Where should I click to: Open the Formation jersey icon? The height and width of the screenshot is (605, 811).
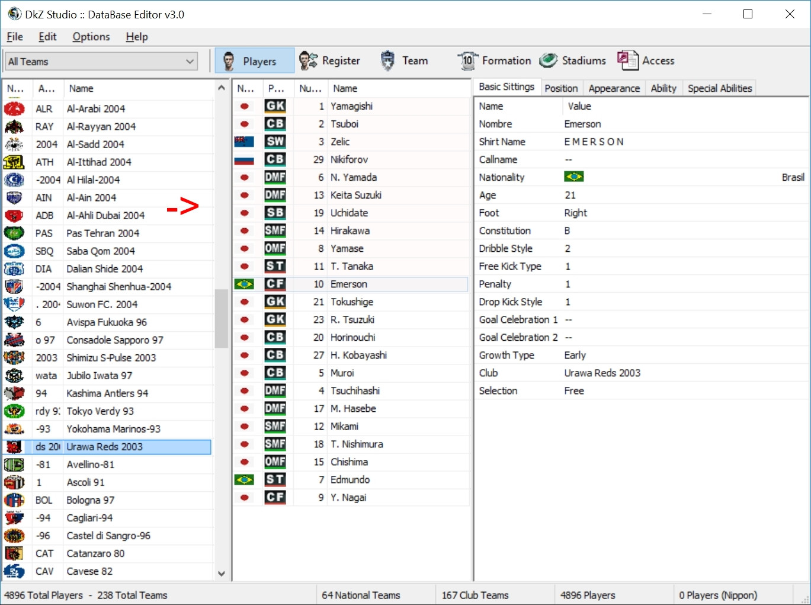(x=467, y=60)
